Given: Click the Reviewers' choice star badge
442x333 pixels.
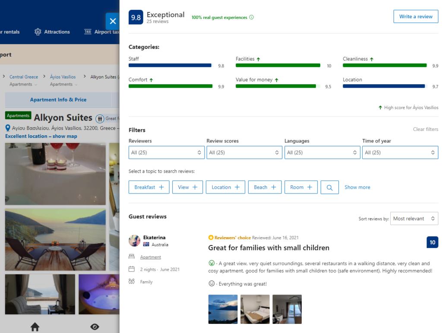Looking at the screenshot, I should pyautogui.click(x=211, y=238).
